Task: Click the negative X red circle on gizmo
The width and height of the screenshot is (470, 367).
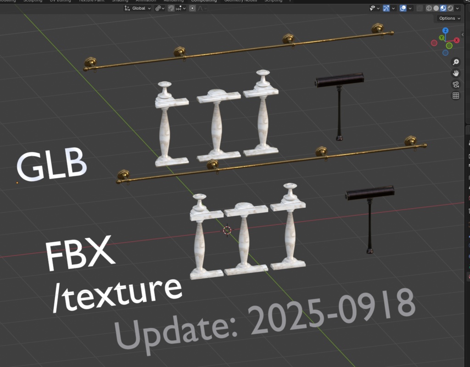Action: [x=434, y=43]
